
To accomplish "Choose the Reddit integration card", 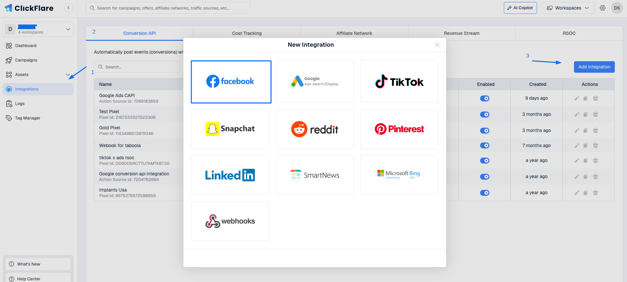I will coord(315,129).
